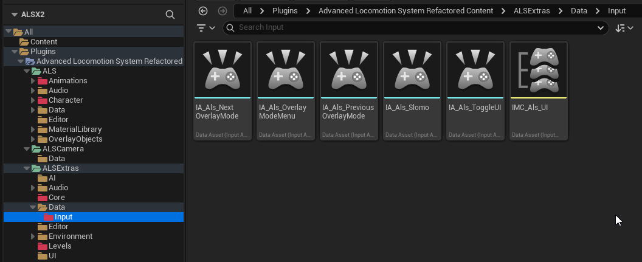The image size is (642, 262).
Task: Expand the OverlayObjects folder
Action: click(x=33, y=139)
